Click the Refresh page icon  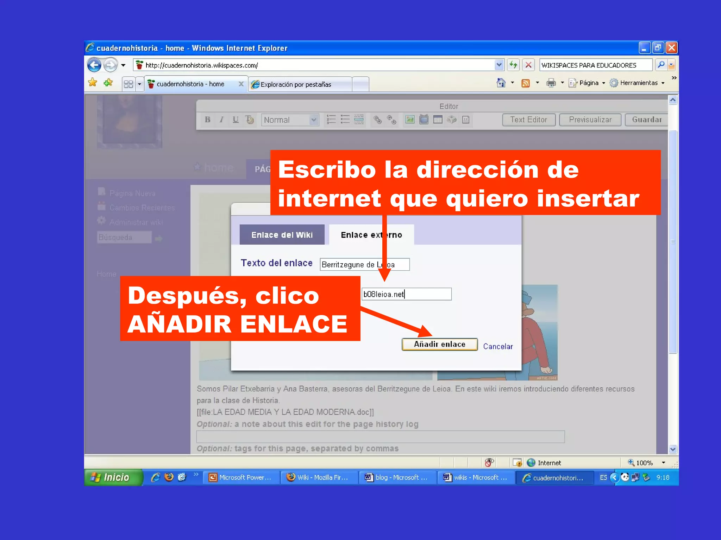pyautogui.click(x=513, y=65)
